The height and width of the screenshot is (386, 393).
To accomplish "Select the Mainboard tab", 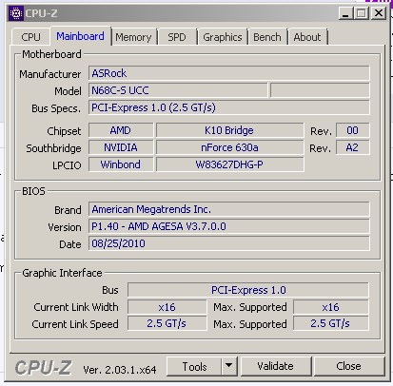I will (x=81, y=36).
